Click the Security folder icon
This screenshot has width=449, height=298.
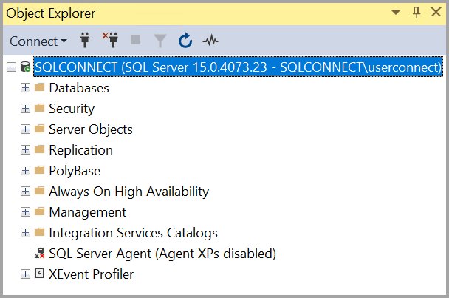pos(40,108)
